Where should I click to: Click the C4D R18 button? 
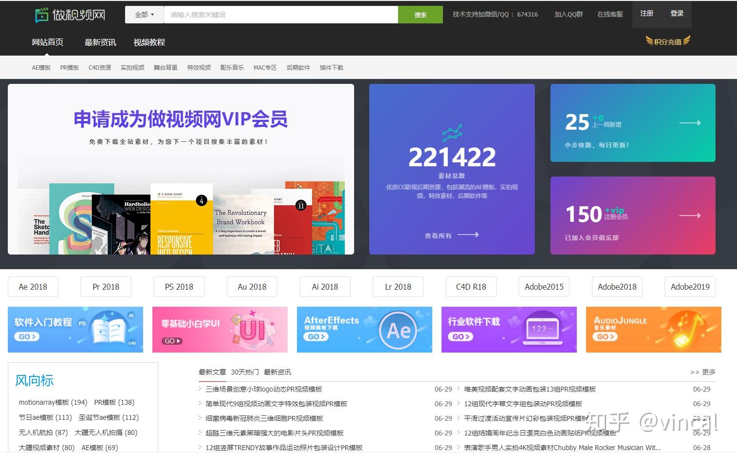click(x=471, y=287)
